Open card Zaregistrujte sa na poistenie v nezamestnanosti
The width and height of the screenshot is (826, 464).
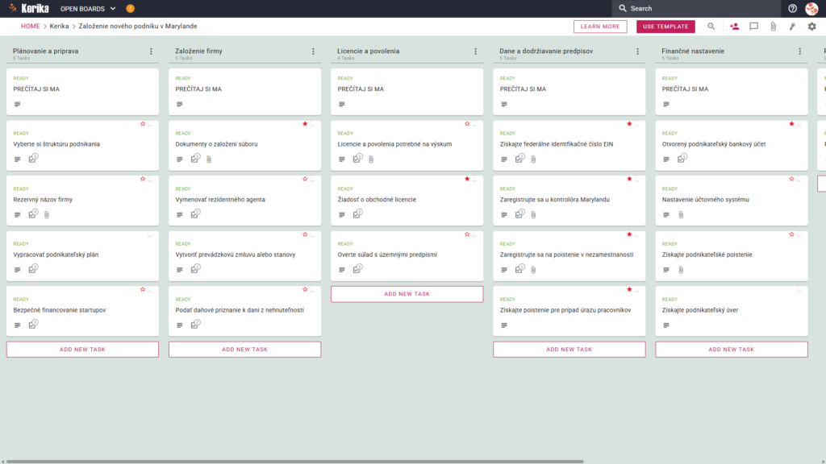point(569,255)
